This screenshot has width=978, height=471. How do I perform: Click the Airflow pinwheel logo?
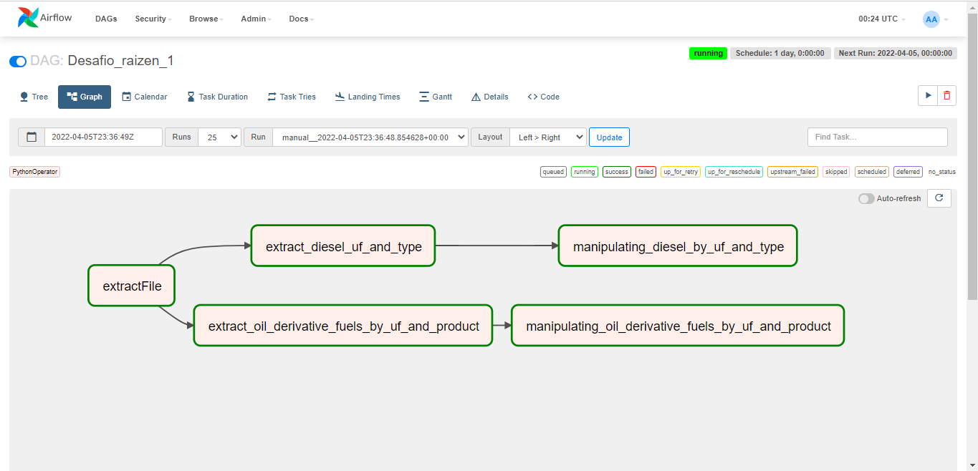pyautogui.click(x=28, y=18)
